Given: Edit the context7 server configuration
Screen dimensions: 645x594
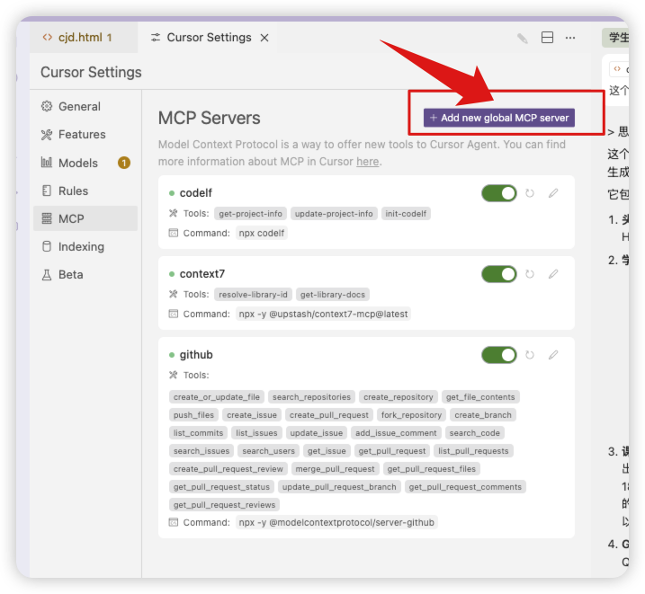Looking at the screenshot, I should point(553,273).
